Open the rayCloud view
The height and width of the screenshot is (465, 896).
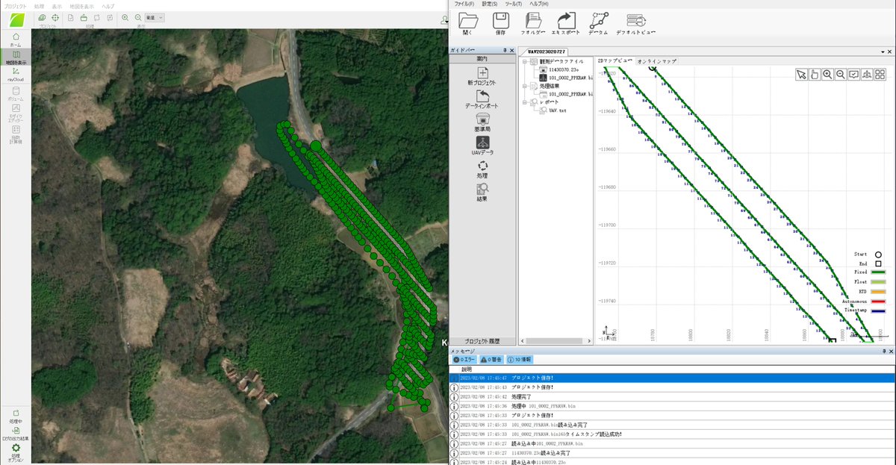click(x=15, y=74)
